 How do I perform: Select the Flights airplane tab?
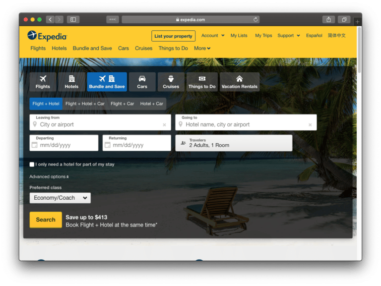click(x=43, y=82)
